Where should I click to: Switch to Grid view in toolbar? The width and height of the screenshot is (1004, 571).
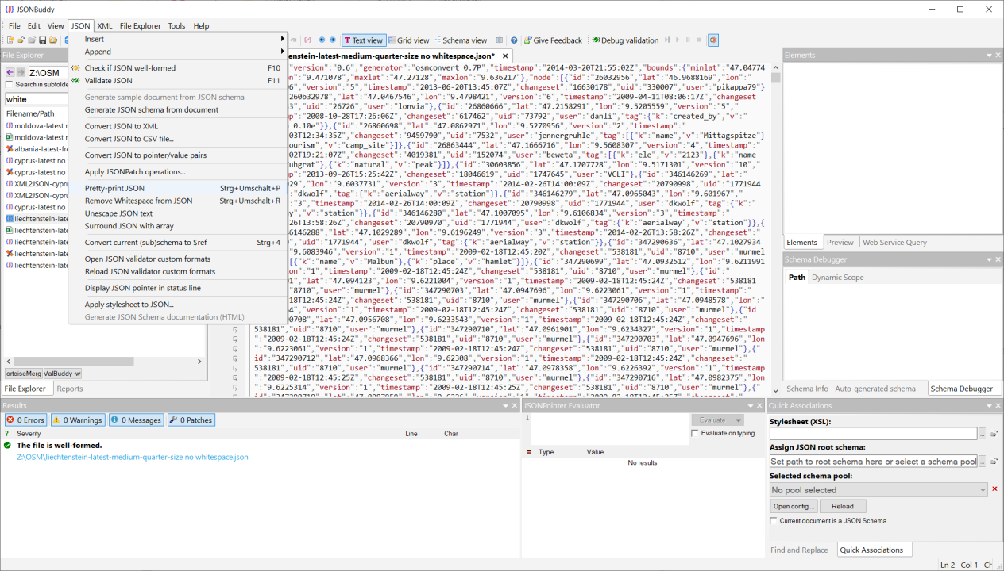click(408, 40)
